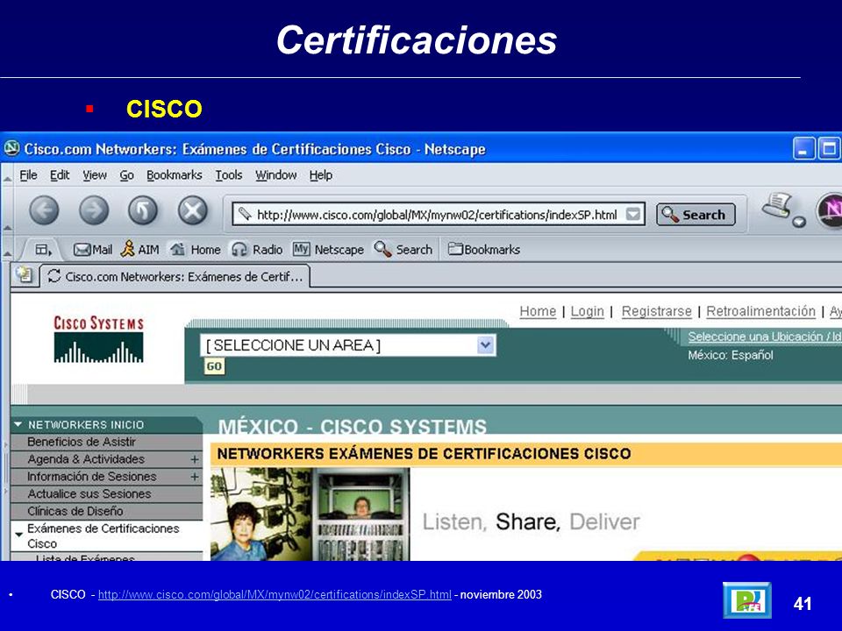
Task: Click the Retroalimentación link
Action: 760,311
